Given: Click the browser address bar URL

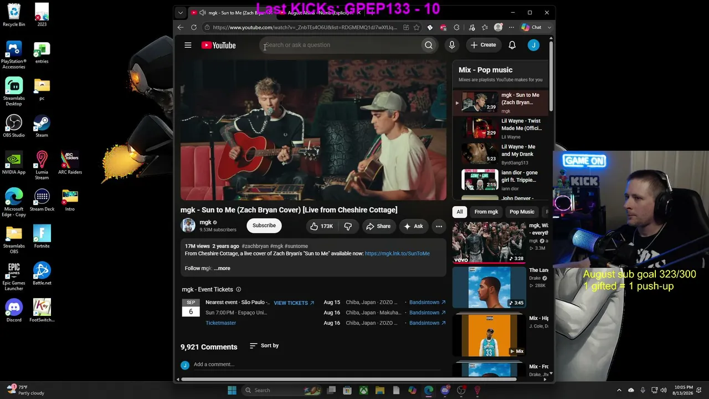Looking at the screenshot, I should [305, 27].
